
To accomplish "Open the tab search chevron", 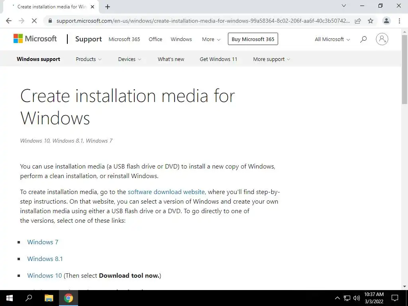I will (x=344, y=6).
